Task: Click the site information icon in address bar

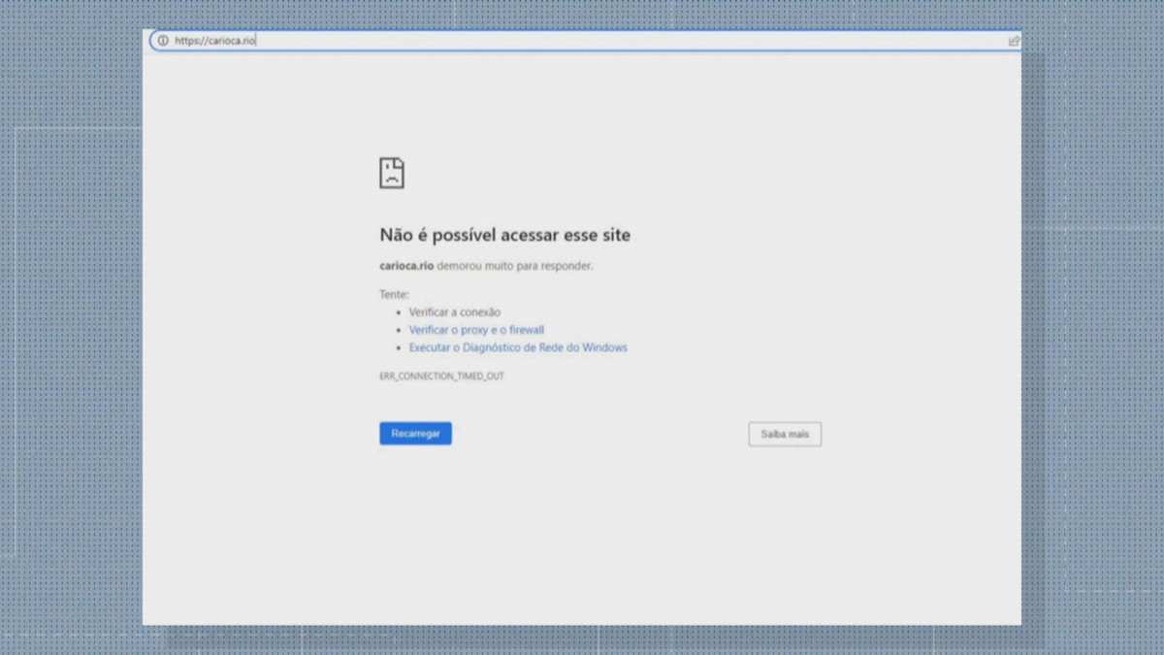Action: click(163, 41)
